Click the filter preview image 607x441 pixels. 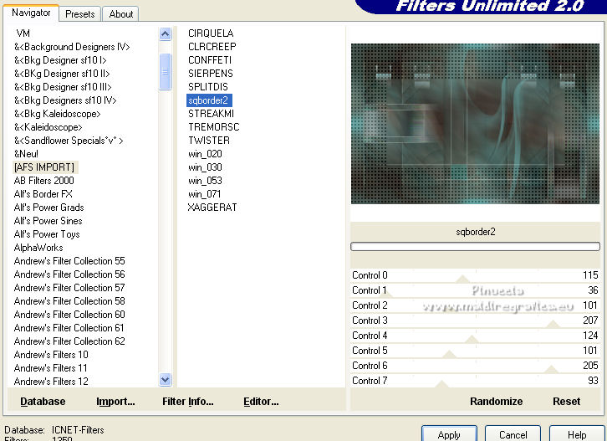click(475, 124)
